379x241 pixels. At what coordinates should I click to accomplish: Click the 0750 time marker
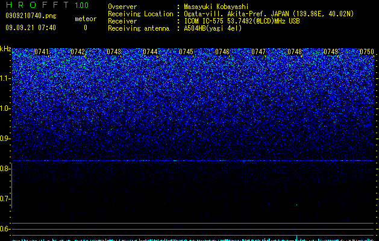[x=367, y=52]
